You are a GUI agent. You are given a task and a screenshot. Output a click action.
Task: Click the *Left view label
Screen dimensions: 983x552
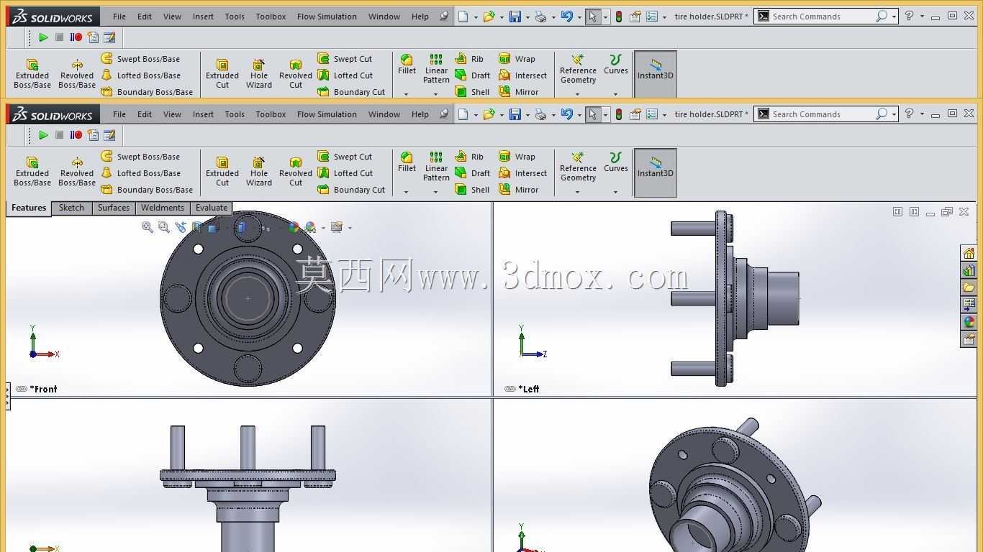pos(528,389)
